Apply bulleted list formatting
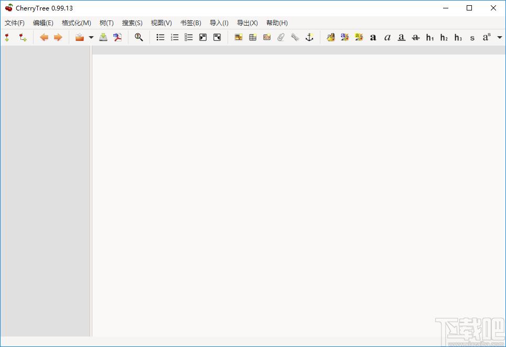This screenshot has width=506, height=347. (x=160, y=37)
